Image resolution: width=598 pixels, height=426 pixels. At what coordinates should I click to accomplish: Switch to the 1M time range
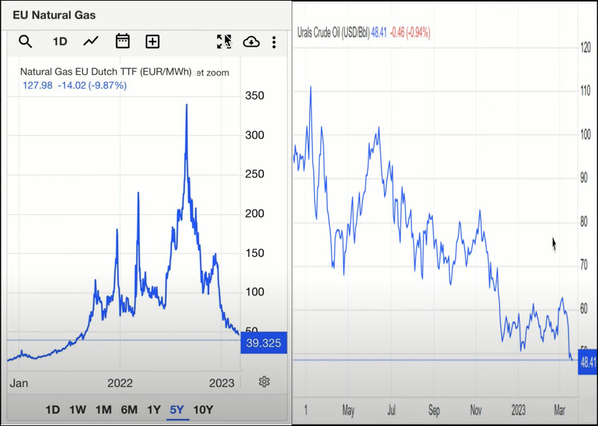coord(103,410)
